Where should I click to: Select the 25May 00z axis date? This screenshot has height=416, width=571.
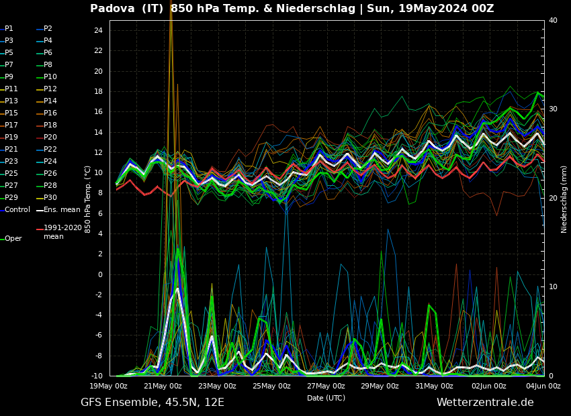pos(271,386)
